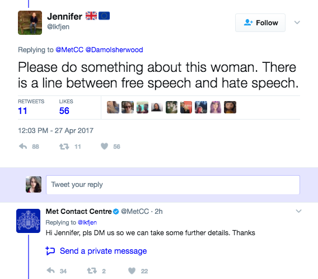The image size is (318, 279).
Task: Retweet Jennifer's tweet with the retweet icon
Action: [x=64, y=147]
